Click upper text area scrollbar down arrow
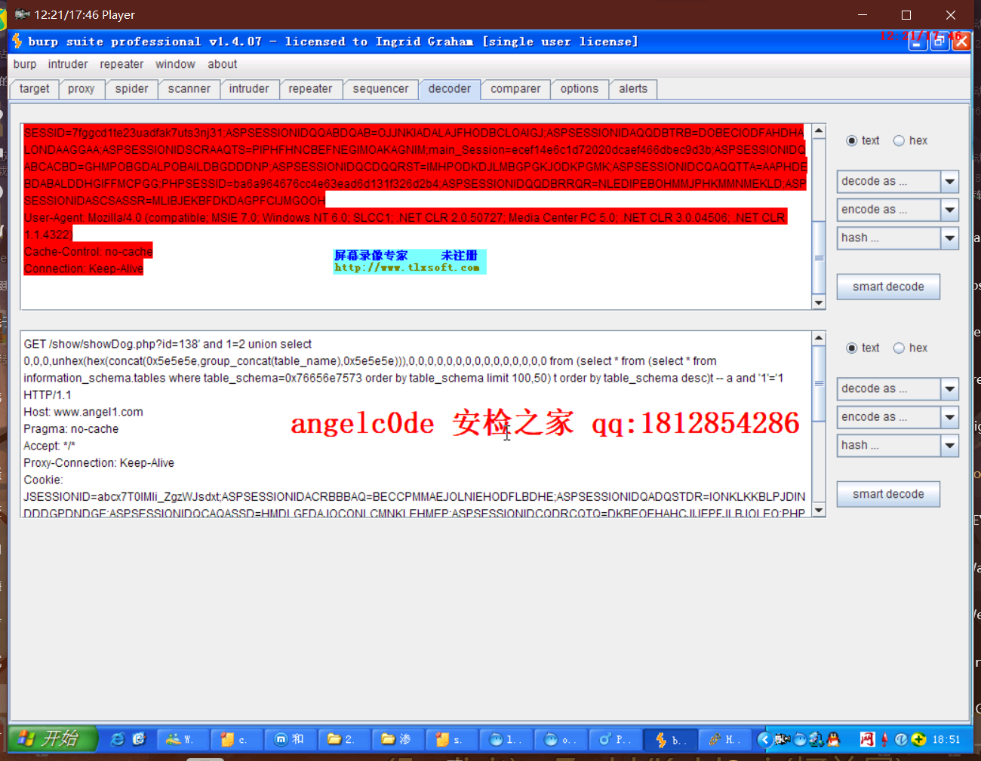Image resolution: width=981 pixels, height=761 pixels. click(x=819, y=302)
